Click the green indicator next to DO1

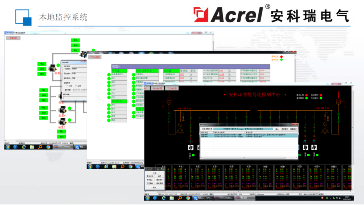pos(109,79)
